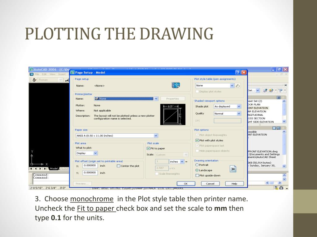Screen dimensions: 317x237
Task: Click the sheet selections icon with globe
Action: [271, 90]
